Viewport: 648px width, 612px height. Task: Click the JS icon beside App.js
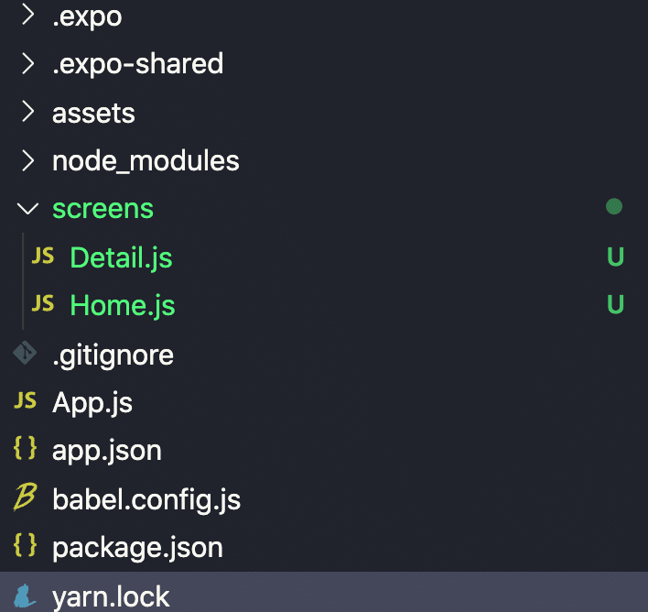pyautogui.click(x=26, y=400)
